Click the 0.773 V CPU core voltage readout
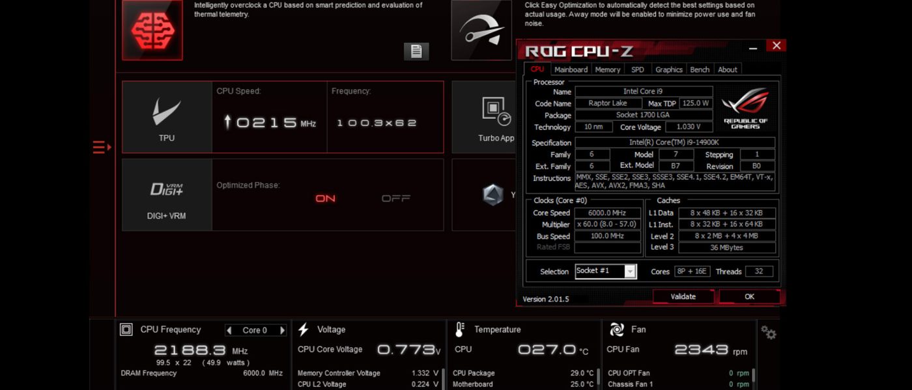Image resolution: width=912 pixels, height=390 pixels. [x=409, y=350]
